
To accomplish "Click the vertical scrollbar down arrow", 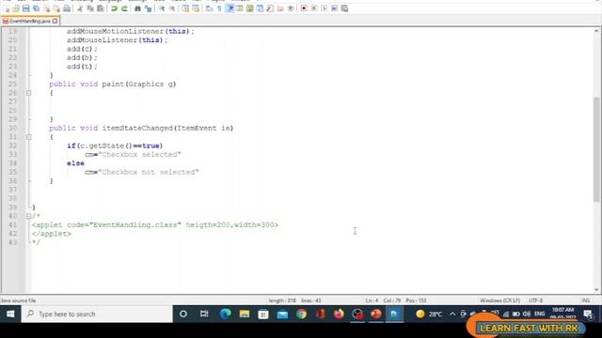I will (596, 290).
